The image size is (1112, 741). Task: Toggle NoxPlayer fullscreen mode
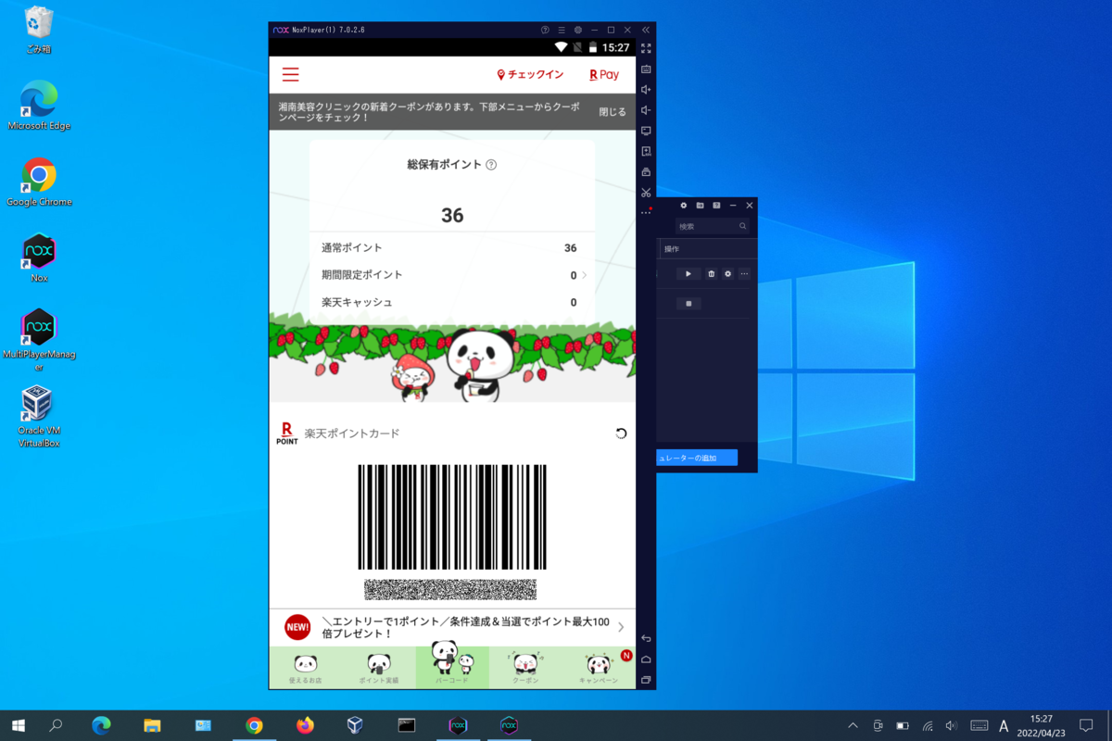pos(646,48)
